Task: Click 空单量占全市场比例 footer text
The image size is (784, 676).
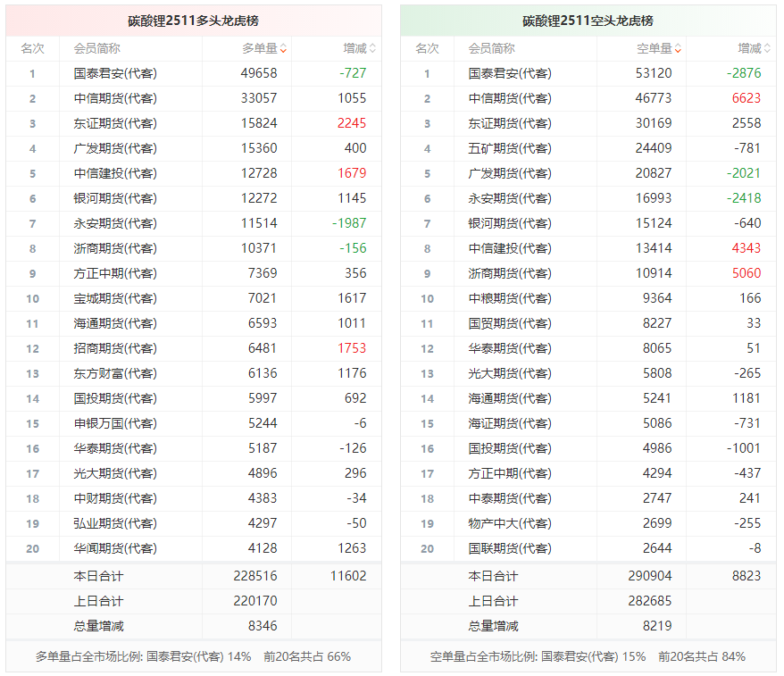Action: [588, 656]
